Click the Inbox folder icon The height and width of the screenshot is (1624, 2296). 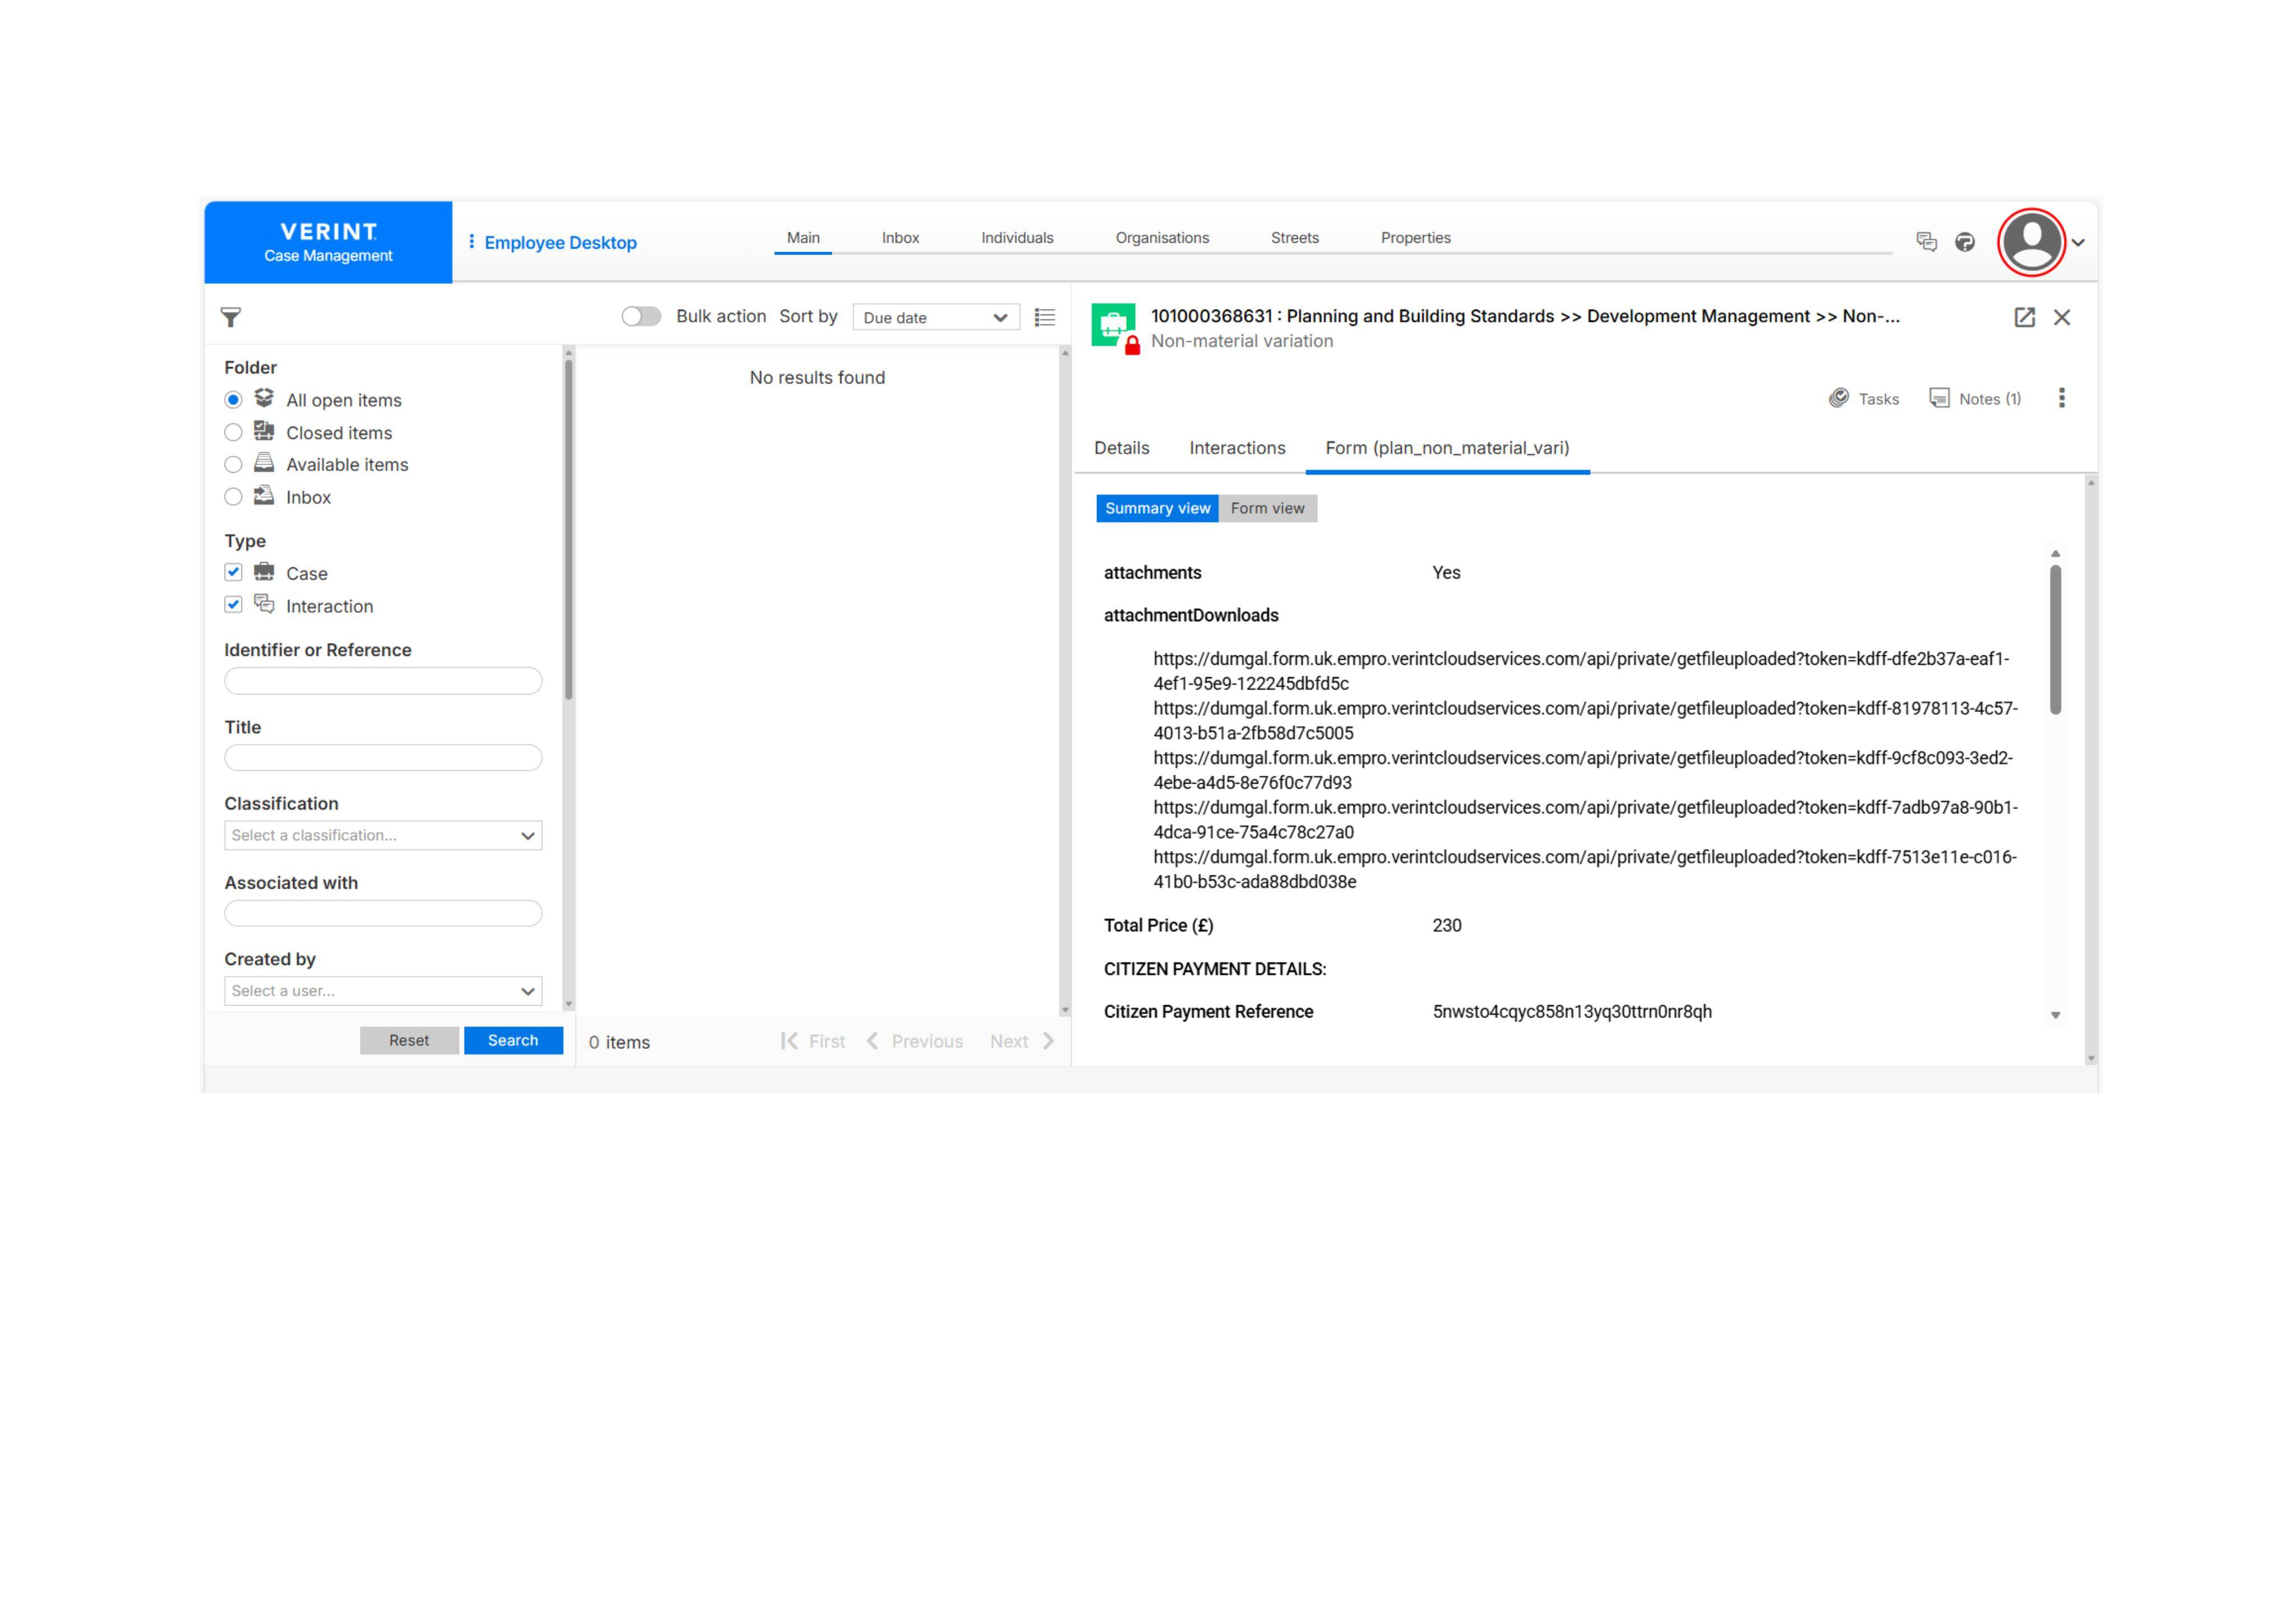click(x=264, y=495)
